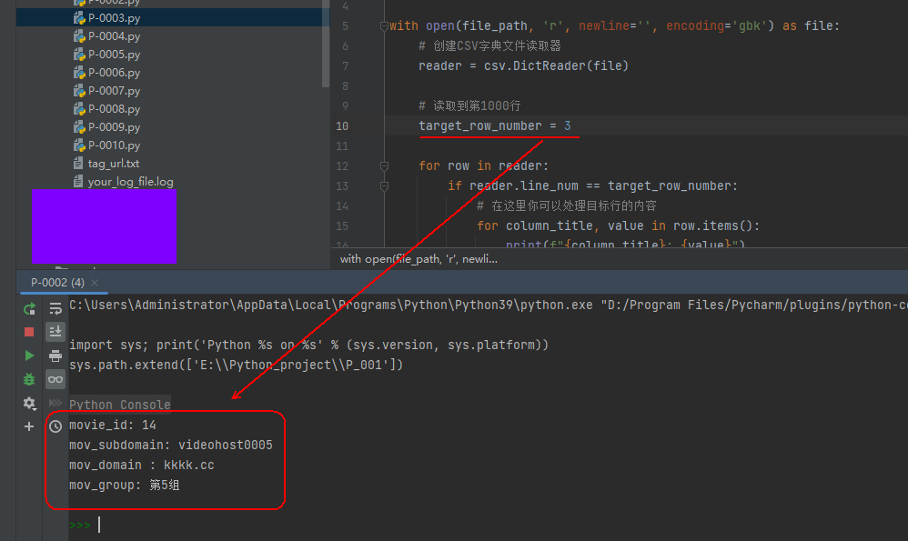The height and width of the screenshot is (541, 908).
Task: Click the console input prompt field
Action: coord(487,525)
